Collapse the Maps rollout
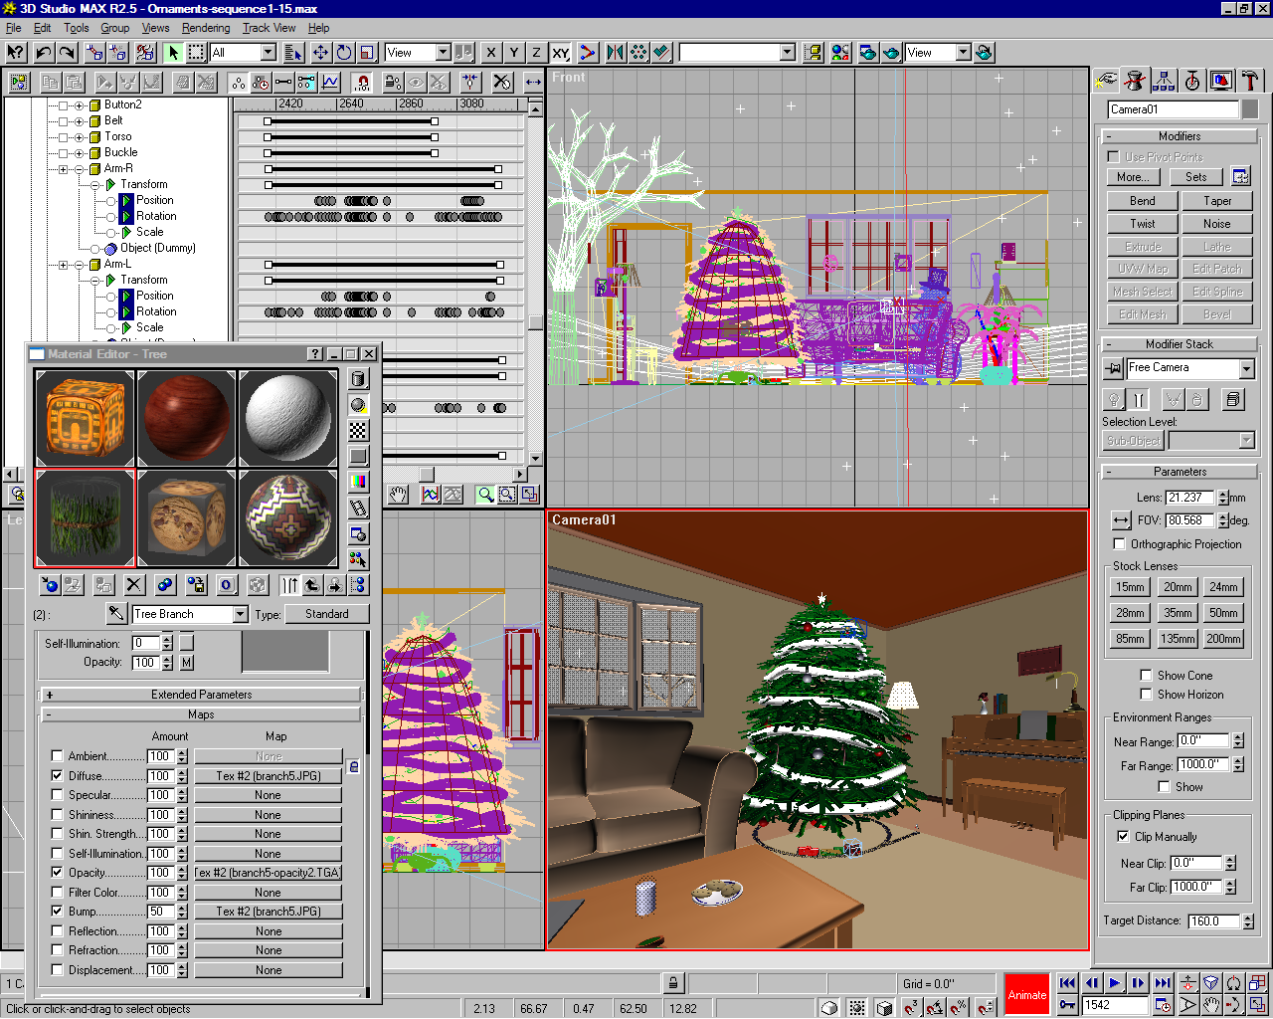The width and height of the screenshot is (1273, 1019). pos(200,714)
